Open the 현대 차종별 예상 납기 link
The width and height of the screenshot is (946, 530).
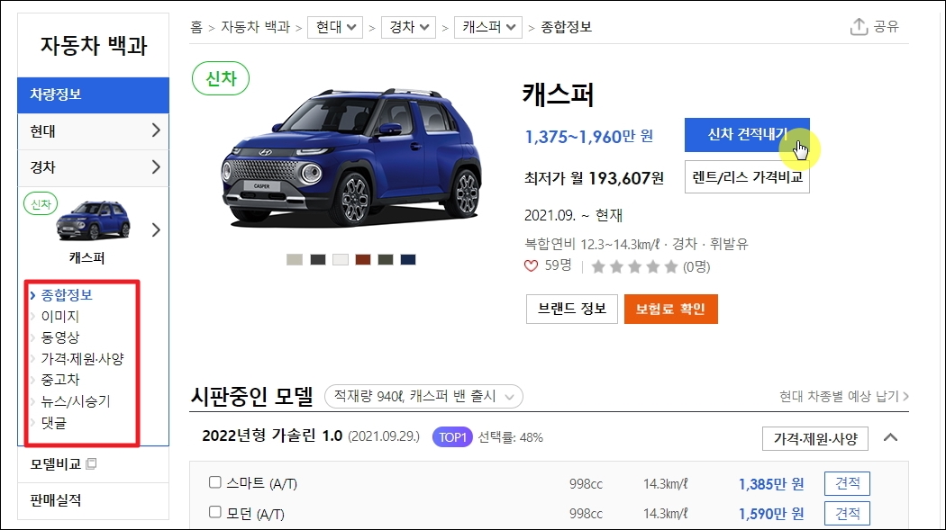pyautogui.click(x=844, y=396)
